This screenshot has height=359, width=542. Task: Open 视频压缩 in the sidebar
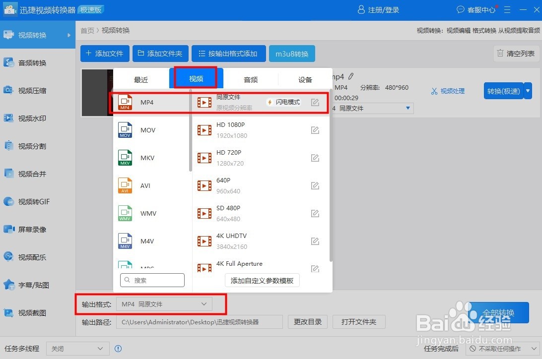click(x=37, y=90)
